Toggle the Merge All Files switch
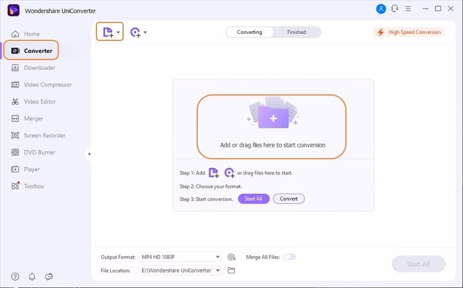The height and width of the screenshot is (288, 463). (x=290, y=257)
